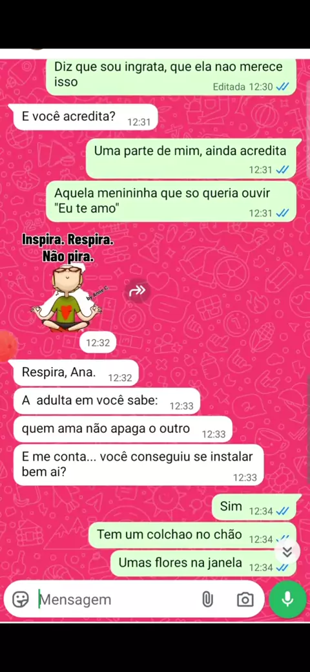
Task: Select 'quem ama não apaga o outro' message
Action: coord(123,429)
